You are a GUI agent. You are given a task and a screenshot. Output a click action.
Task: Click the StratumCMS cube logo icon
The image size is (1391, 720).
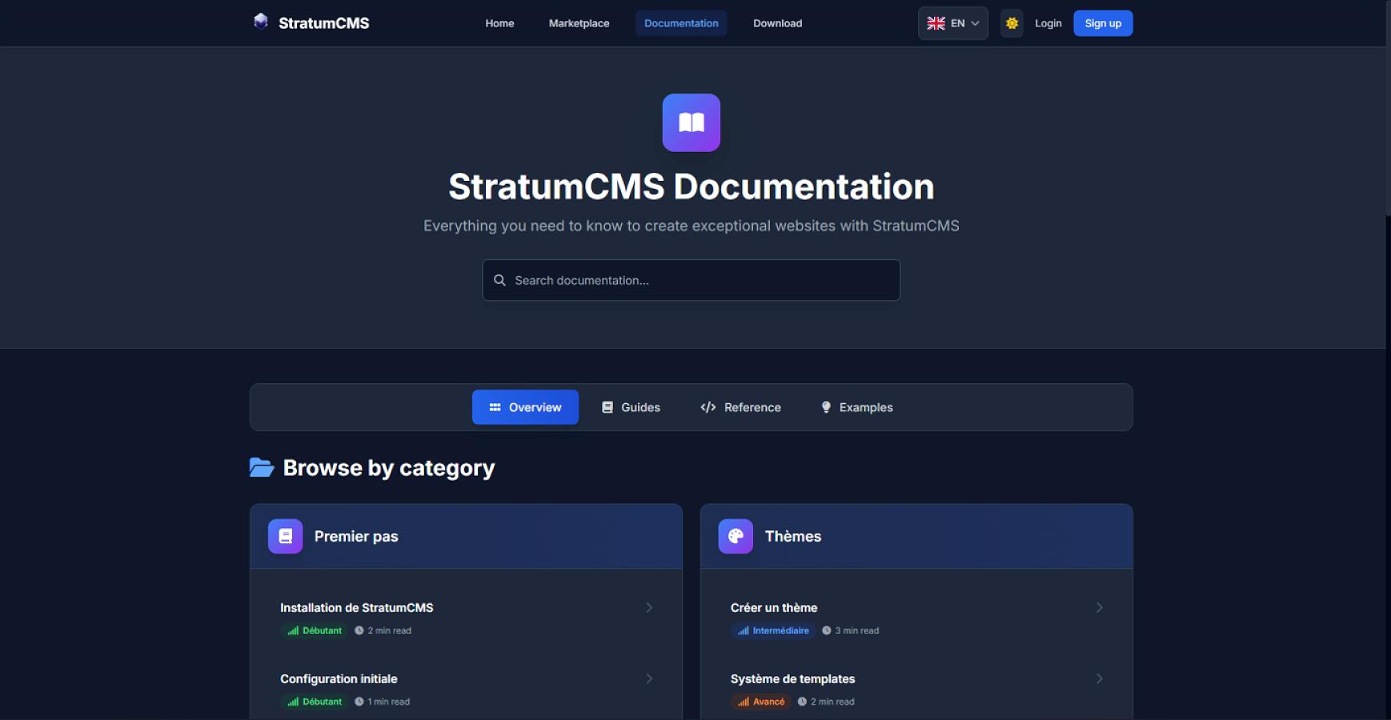[261, 22]
